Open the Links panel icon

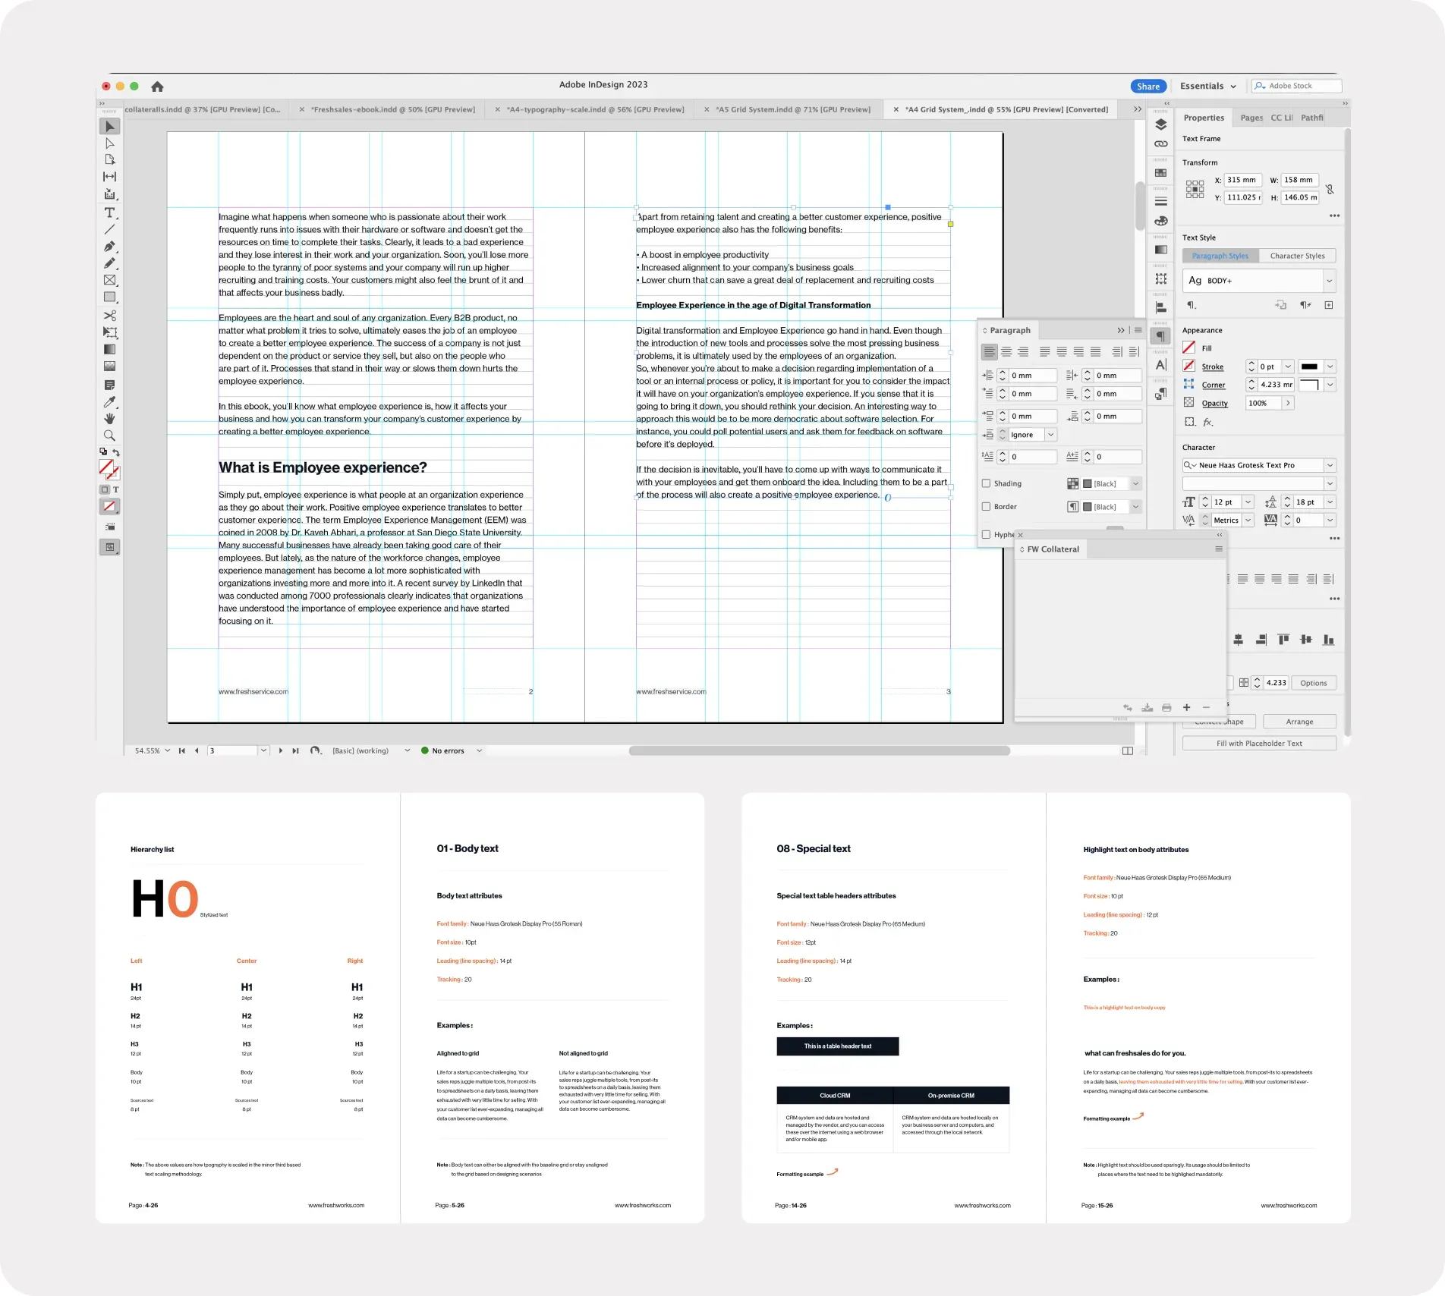(1160, 143)
